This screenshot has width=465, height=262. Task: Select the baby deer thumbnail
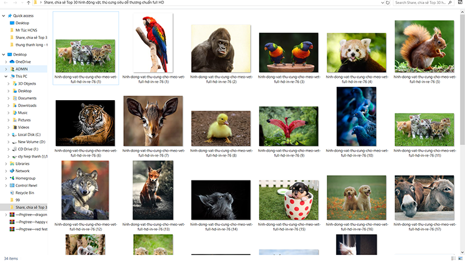coord(153,121)
